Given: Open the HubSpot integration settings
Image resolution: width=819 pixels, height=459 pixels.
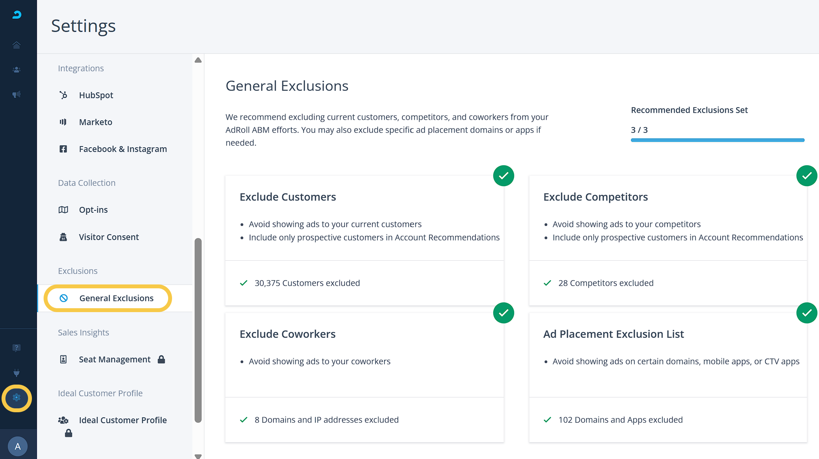Looking at the screenshot, I should coord(96,95).
